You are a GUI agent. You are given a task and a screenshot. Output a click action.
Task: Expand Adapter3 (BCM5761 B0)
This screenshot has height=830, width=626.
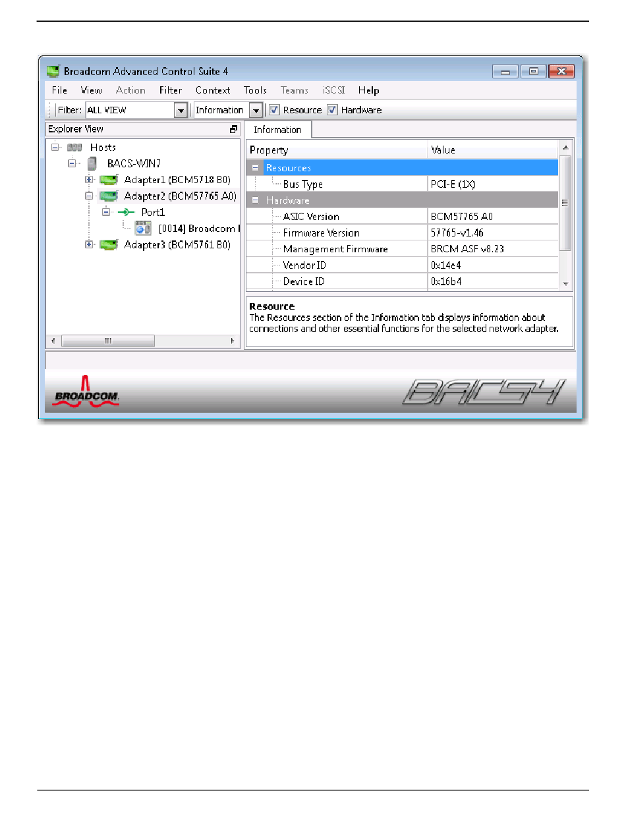click(x=89, y=245)
